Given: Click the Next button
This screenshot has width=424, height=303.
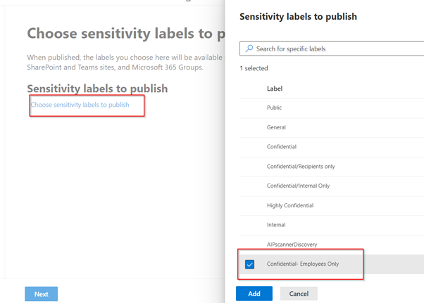Looking at the screenshot, I should tap(41, 294).
